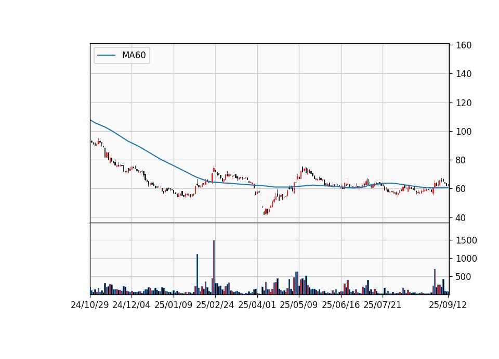The height and width of the screenshot is (359, 499).
Task: Click the 140 price axis label
Action: [x=464, y=74]
